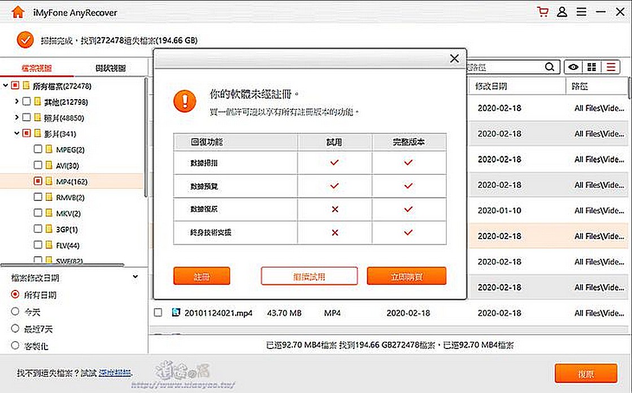Open the user account icon

point(562,12)
